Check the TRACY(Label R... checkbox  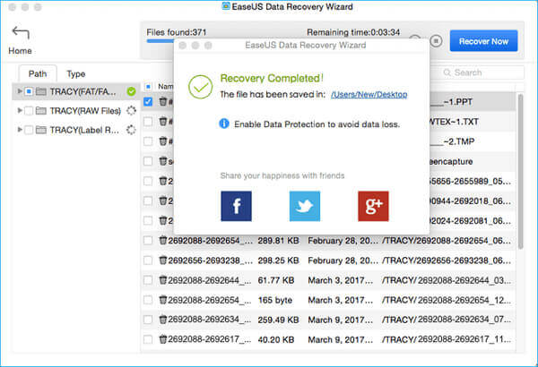click(x=29, y=130)
